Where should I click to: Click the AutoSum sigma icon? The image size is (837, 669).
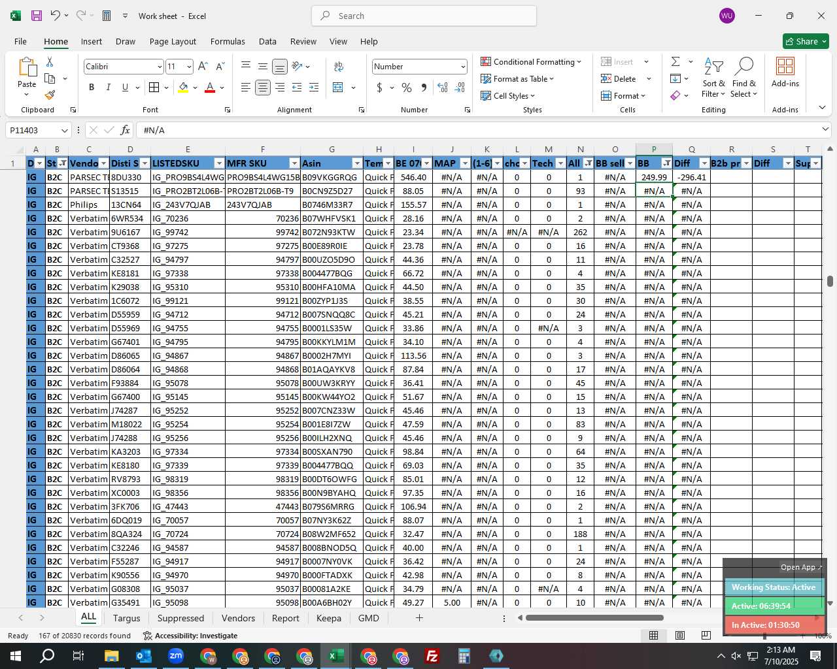(x=675, y=61)
